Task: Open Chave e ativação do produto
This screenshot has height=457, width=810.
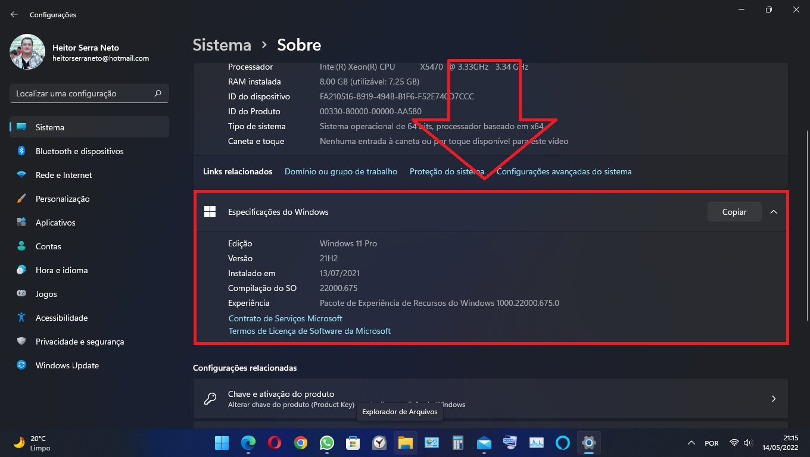Action: point(490,399)
